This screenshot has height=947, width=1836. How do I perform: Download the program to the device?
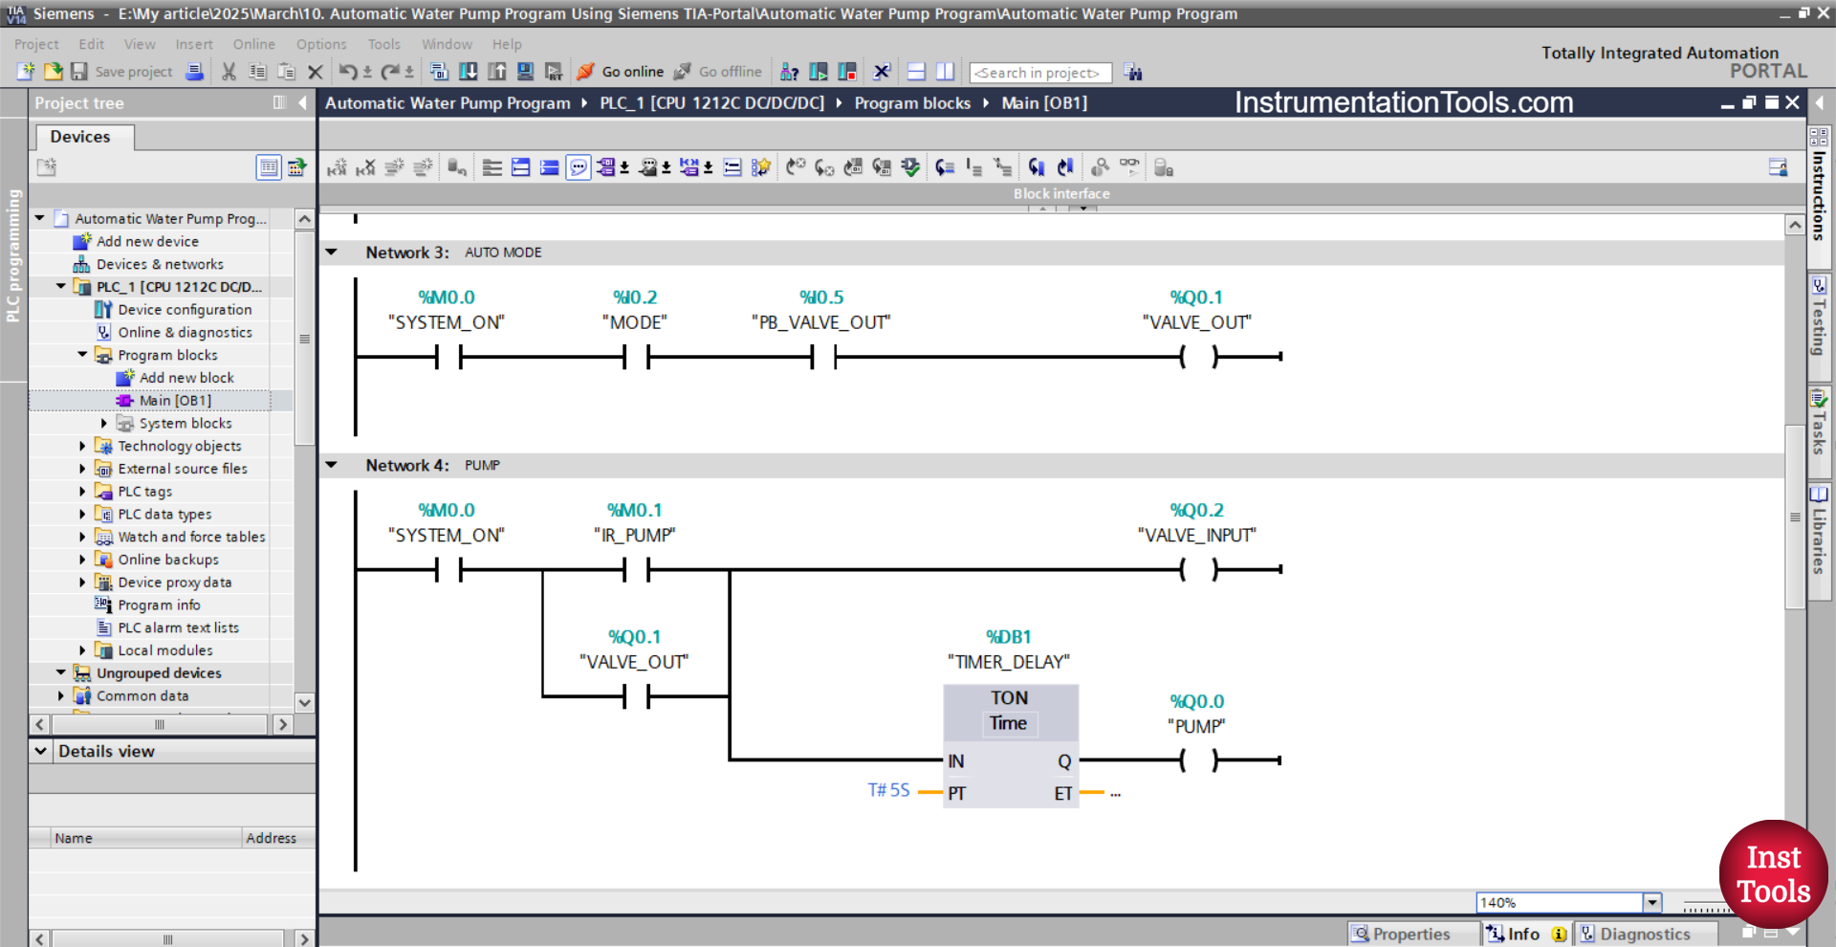click(x=469, y=72)
